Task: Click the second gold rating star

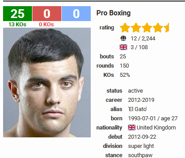Action: click(136, 28)
